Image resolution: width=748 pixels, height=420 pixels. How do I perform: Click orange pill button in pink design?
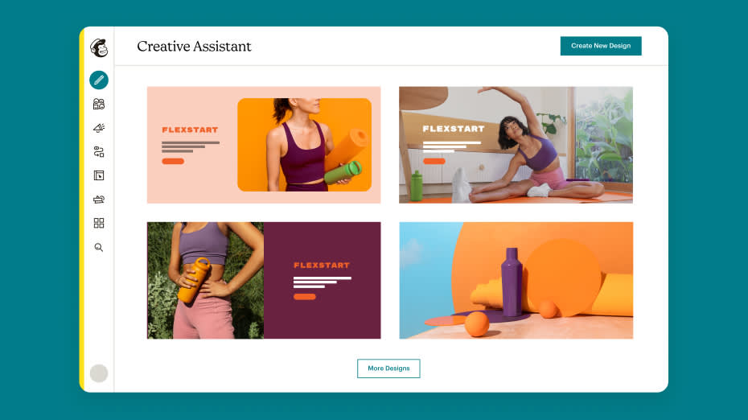pos(173,161)
